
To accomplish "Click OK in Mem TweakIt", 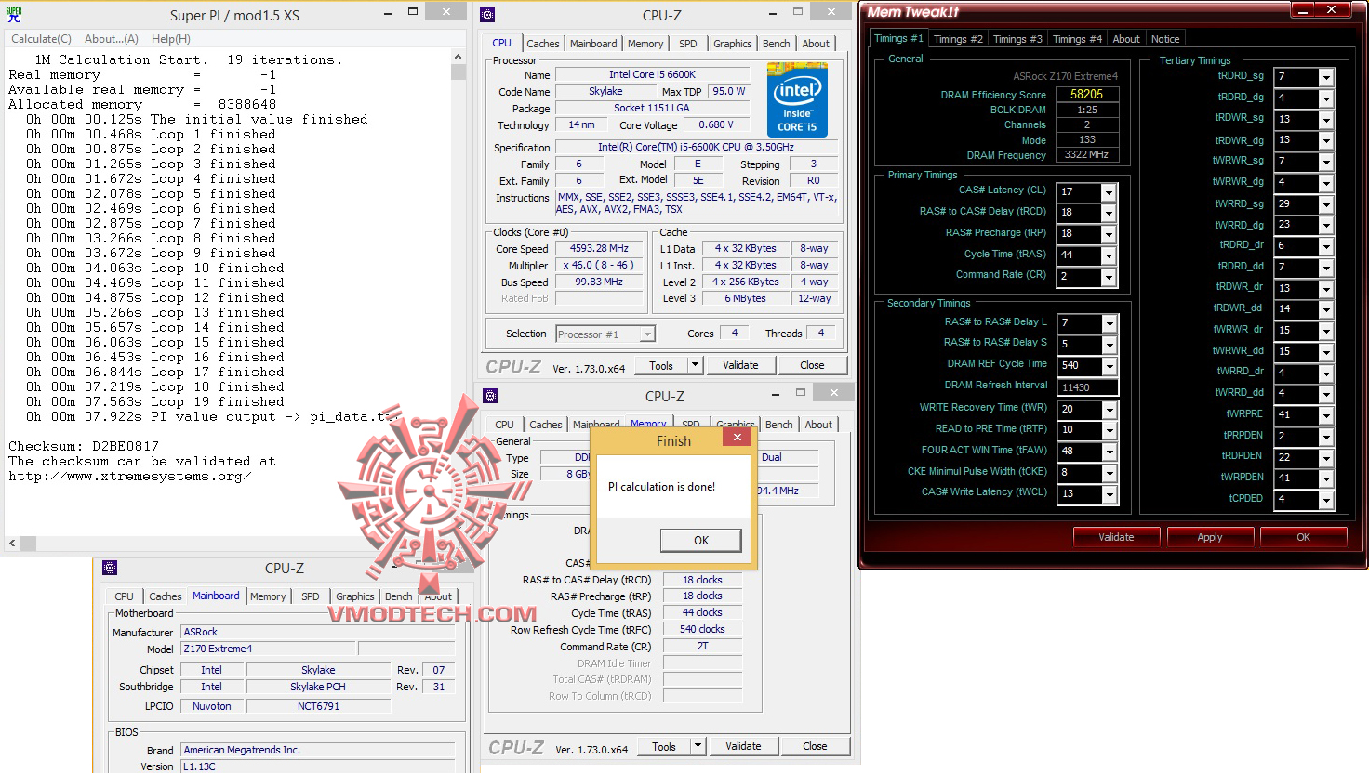I will tap(1303, 537).
